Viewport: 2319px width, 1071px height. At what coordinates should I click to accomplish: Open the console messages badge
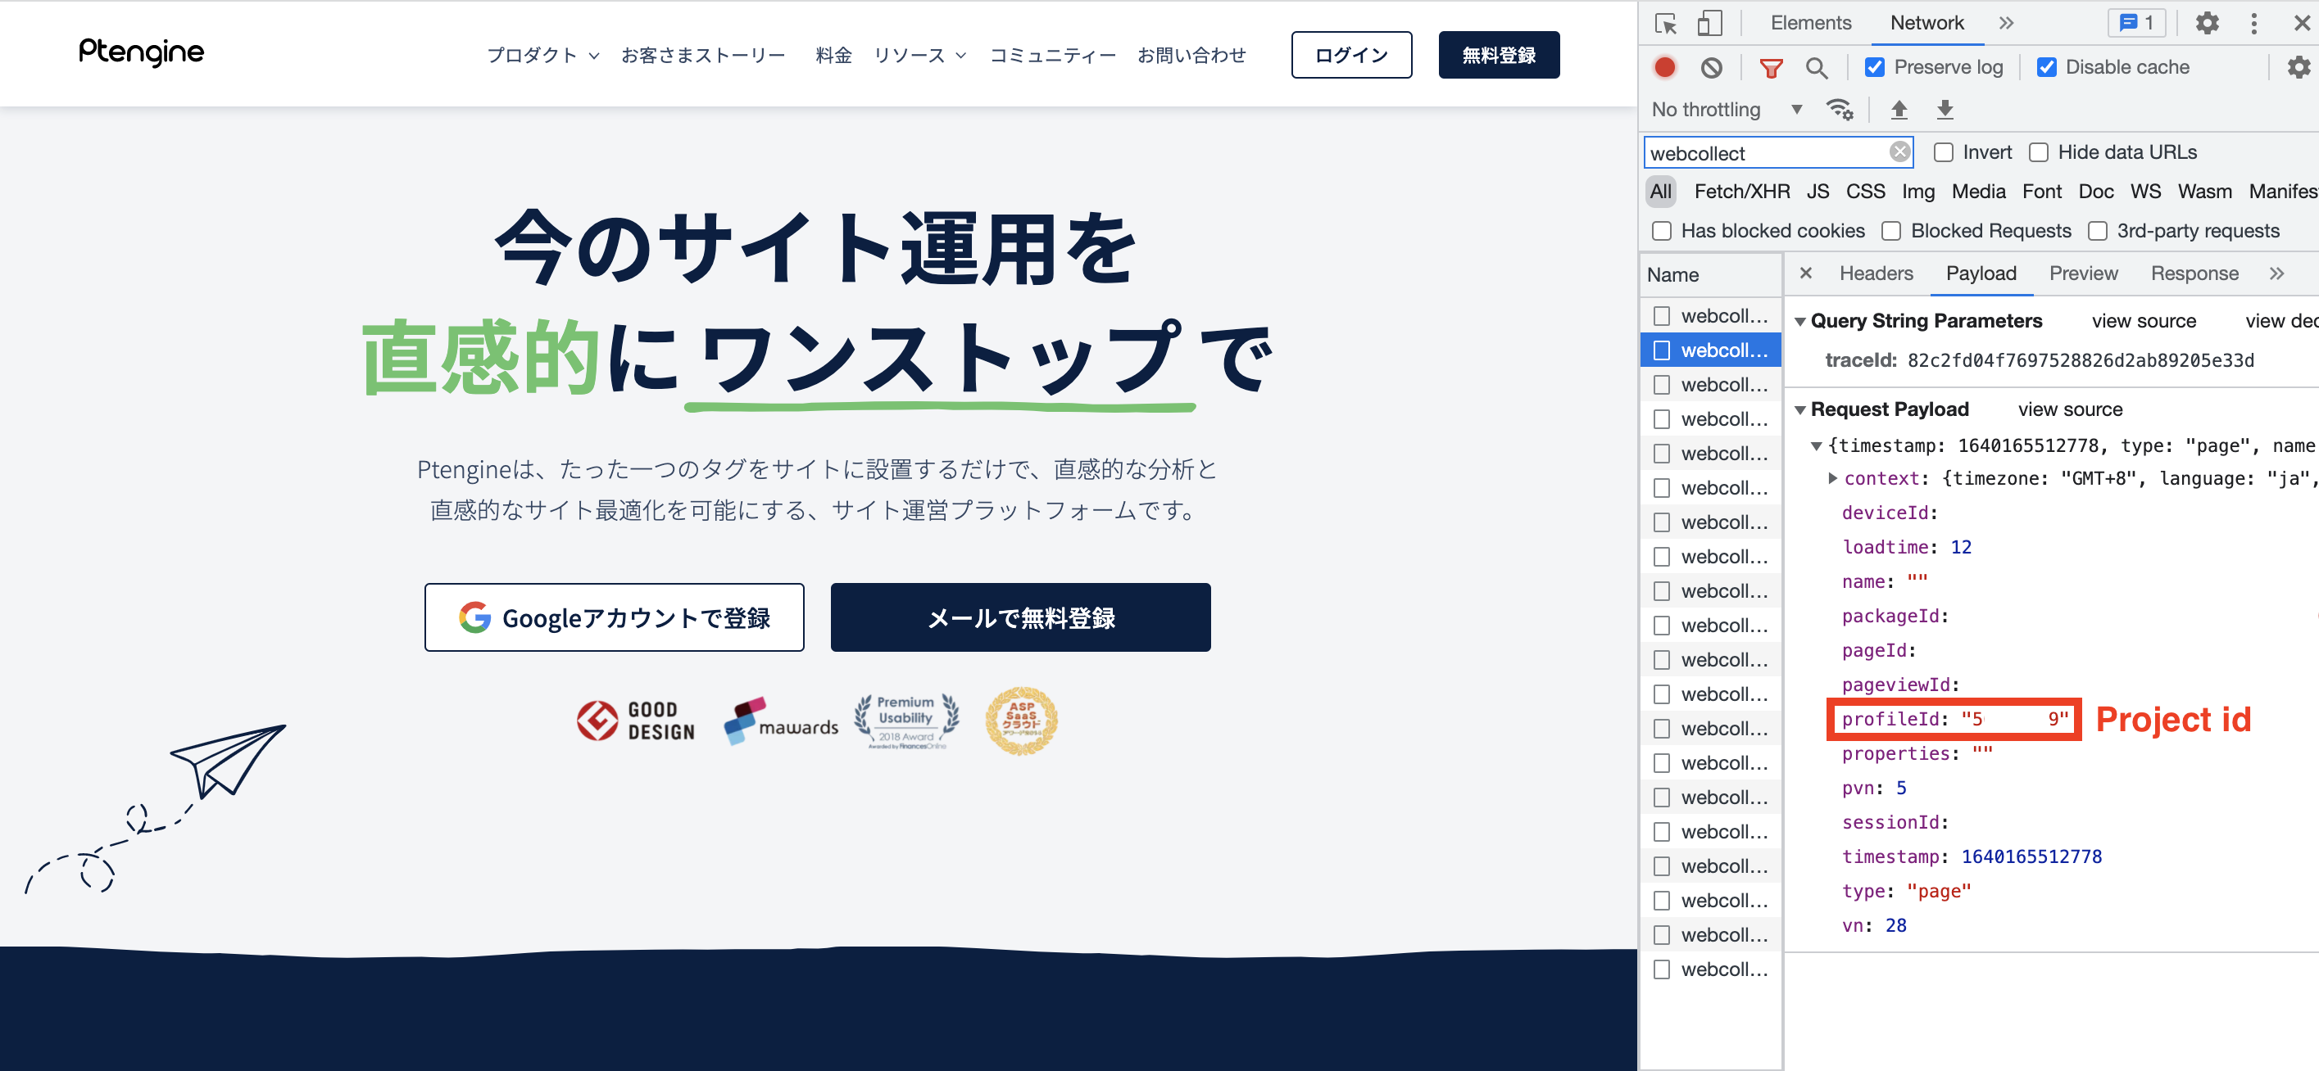pos(2136,24)
